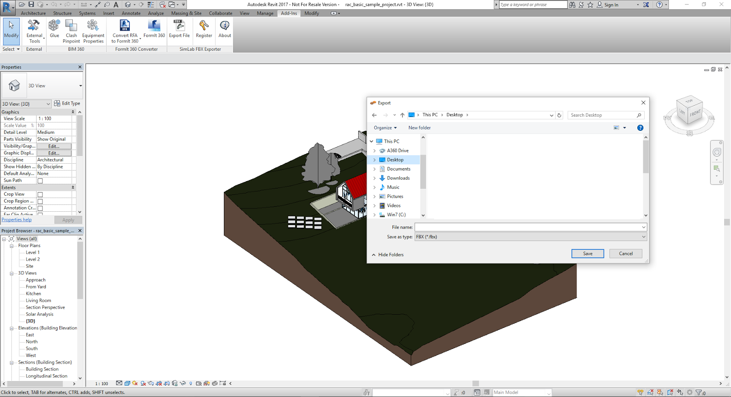Click the Default 3D View house icon
Viewport: 731px width, 397px height.
[128, 5]
